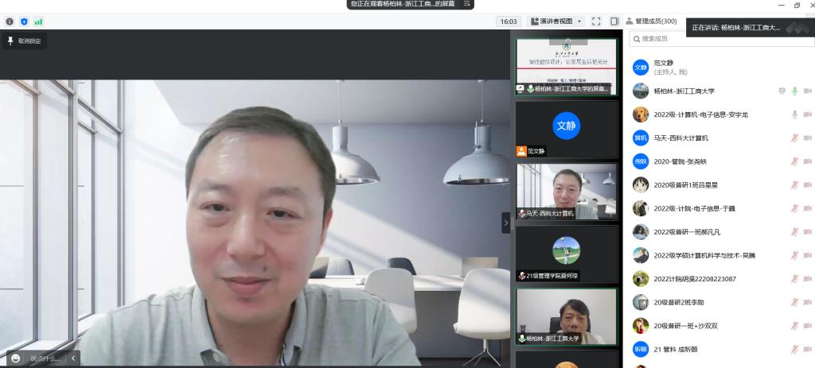Click the blue security shield icon
Viewport: 815px width, 368px height.
(x=24, y=21)
